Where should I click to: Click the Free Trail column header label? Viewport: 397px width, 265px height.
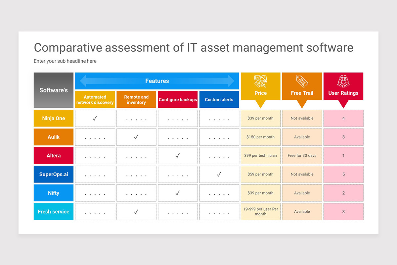302,93
